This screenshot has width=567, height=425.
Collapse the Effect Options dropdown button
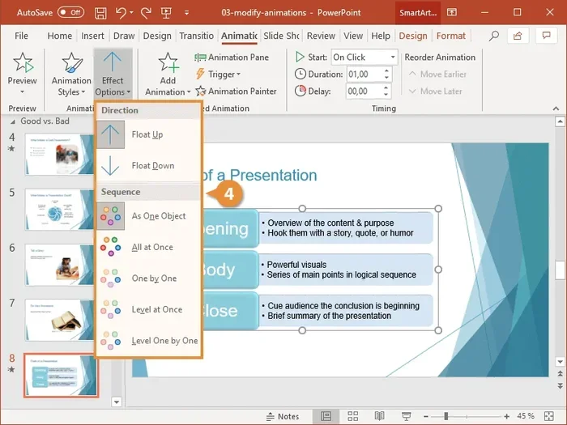(113, 74)
